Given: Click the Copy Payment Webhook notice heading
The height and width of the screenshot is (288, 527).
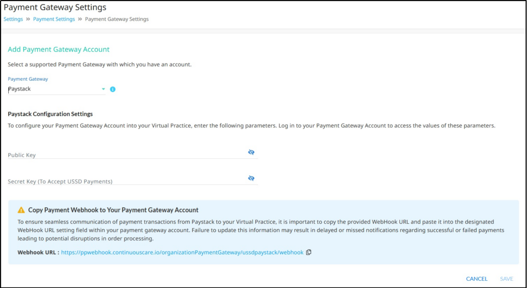Looking at the screenshot, I should 113,210.
